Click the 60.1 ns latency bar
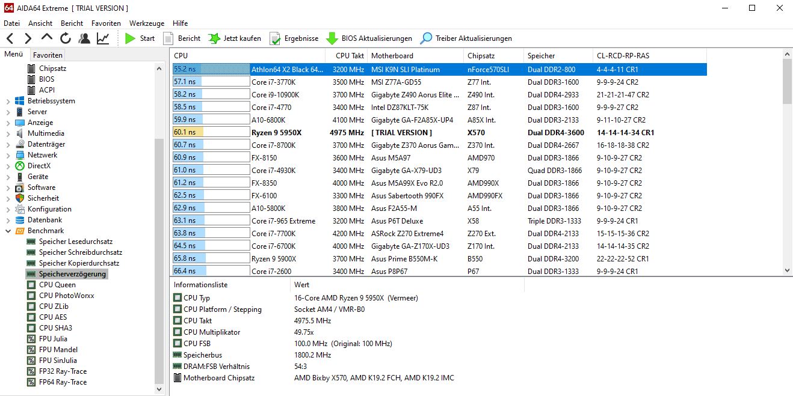The width and height of the screenshot is (793, 396). pos(211,132)
